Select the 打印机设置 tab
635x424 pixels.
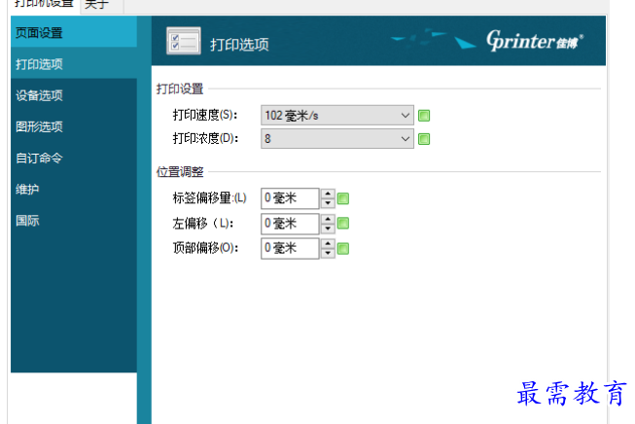pos(44,5)
